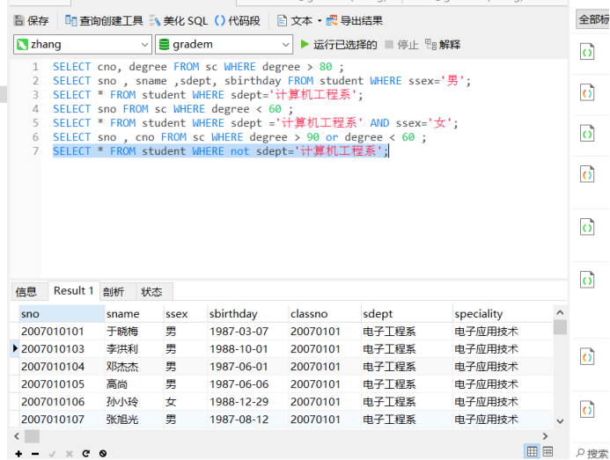Click the 文本 toolbar button
610x460 pixels.
tap(295, 20)
